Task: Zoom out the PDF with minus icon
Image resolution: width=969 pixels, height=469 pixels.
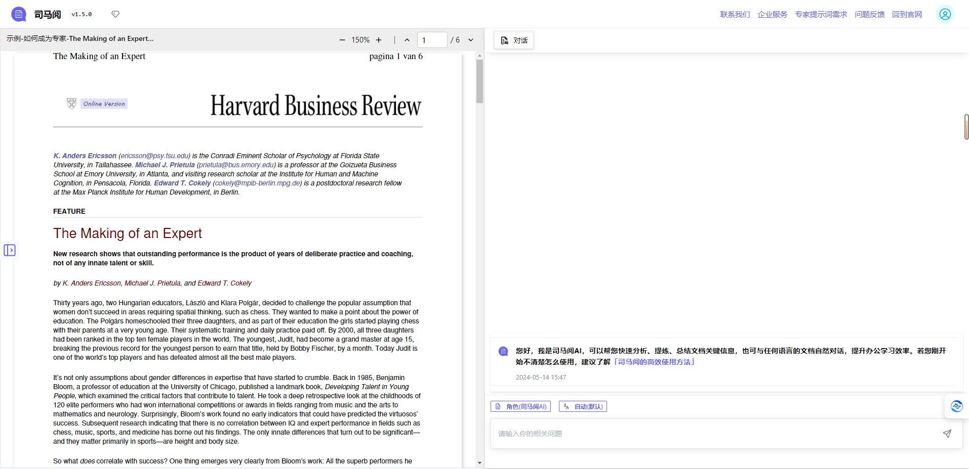Action: tap(342, 40)
